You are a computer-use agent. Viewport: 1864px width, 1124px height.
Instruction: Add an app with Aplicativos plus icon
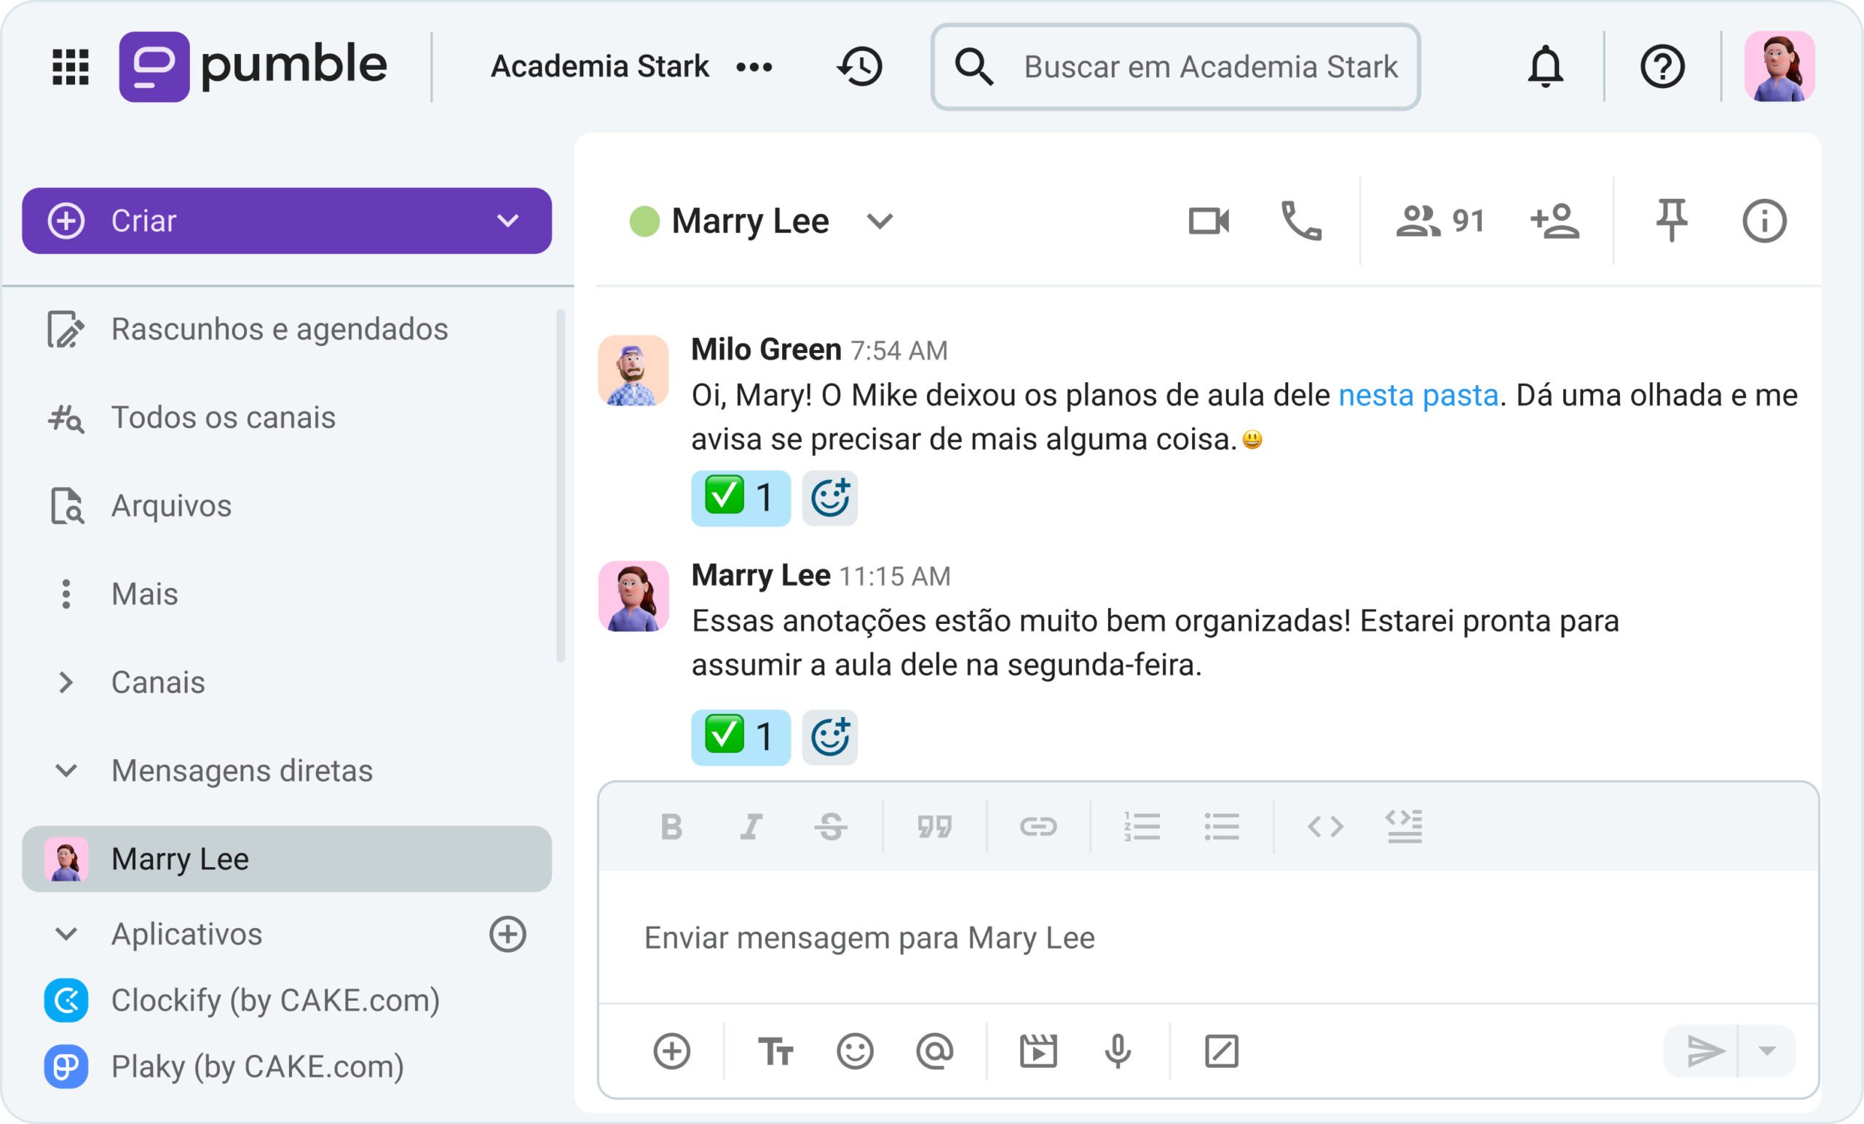coord(508,934)
